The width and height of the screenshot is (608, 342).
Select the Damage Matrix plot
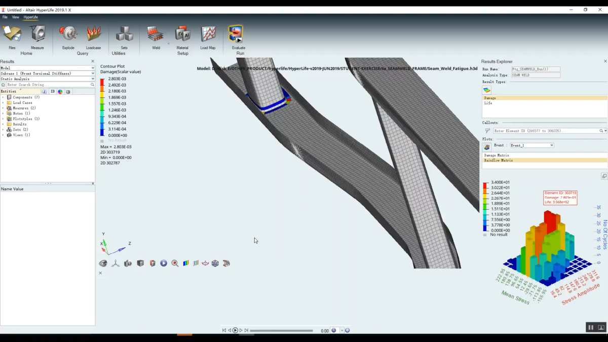(x=545, y=155)
